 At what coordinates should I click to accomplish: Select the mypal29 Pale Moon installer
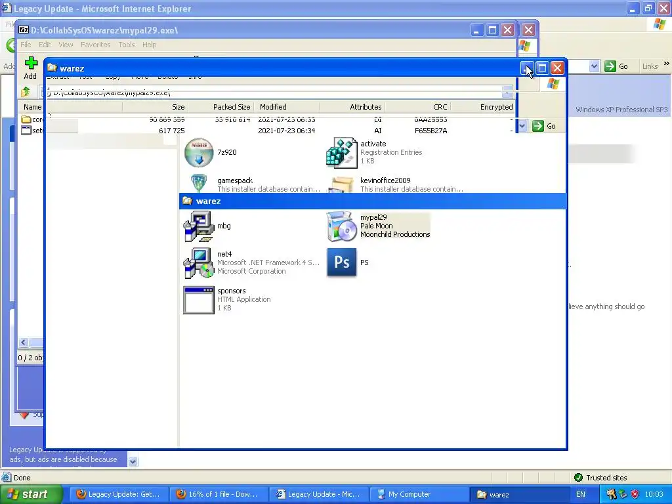[341, 226]
